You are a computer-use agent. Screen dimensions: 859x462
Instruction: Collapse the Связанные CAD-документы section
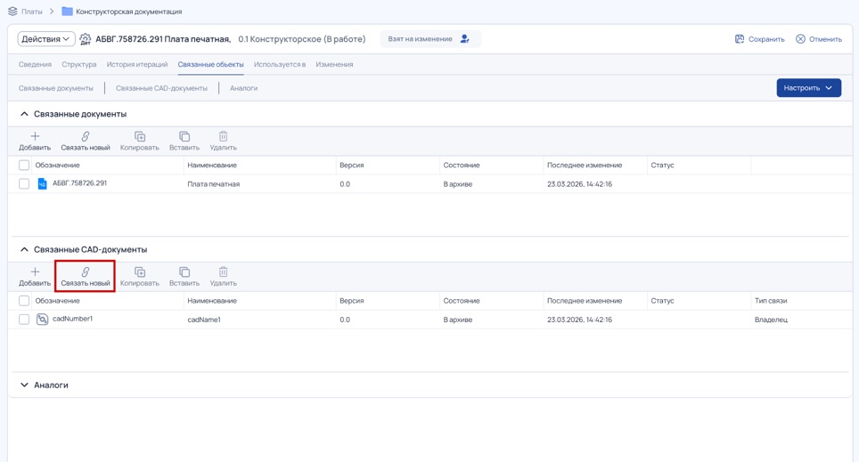[x=24, y=249]
